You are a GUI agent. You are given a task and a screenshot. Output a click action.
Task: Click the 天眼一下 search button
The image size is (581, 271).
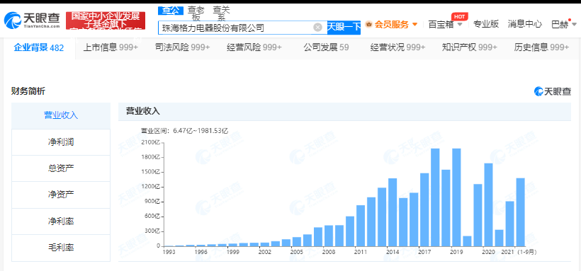click(344, 28)
